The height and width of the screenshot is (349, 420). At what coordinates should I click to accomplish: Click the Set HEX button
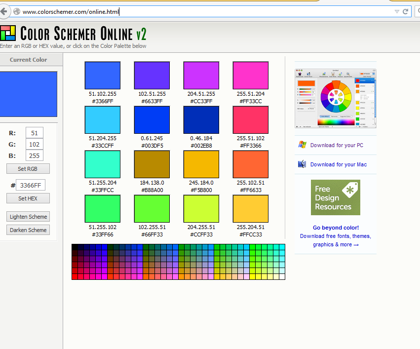click(x=28, y=198)
